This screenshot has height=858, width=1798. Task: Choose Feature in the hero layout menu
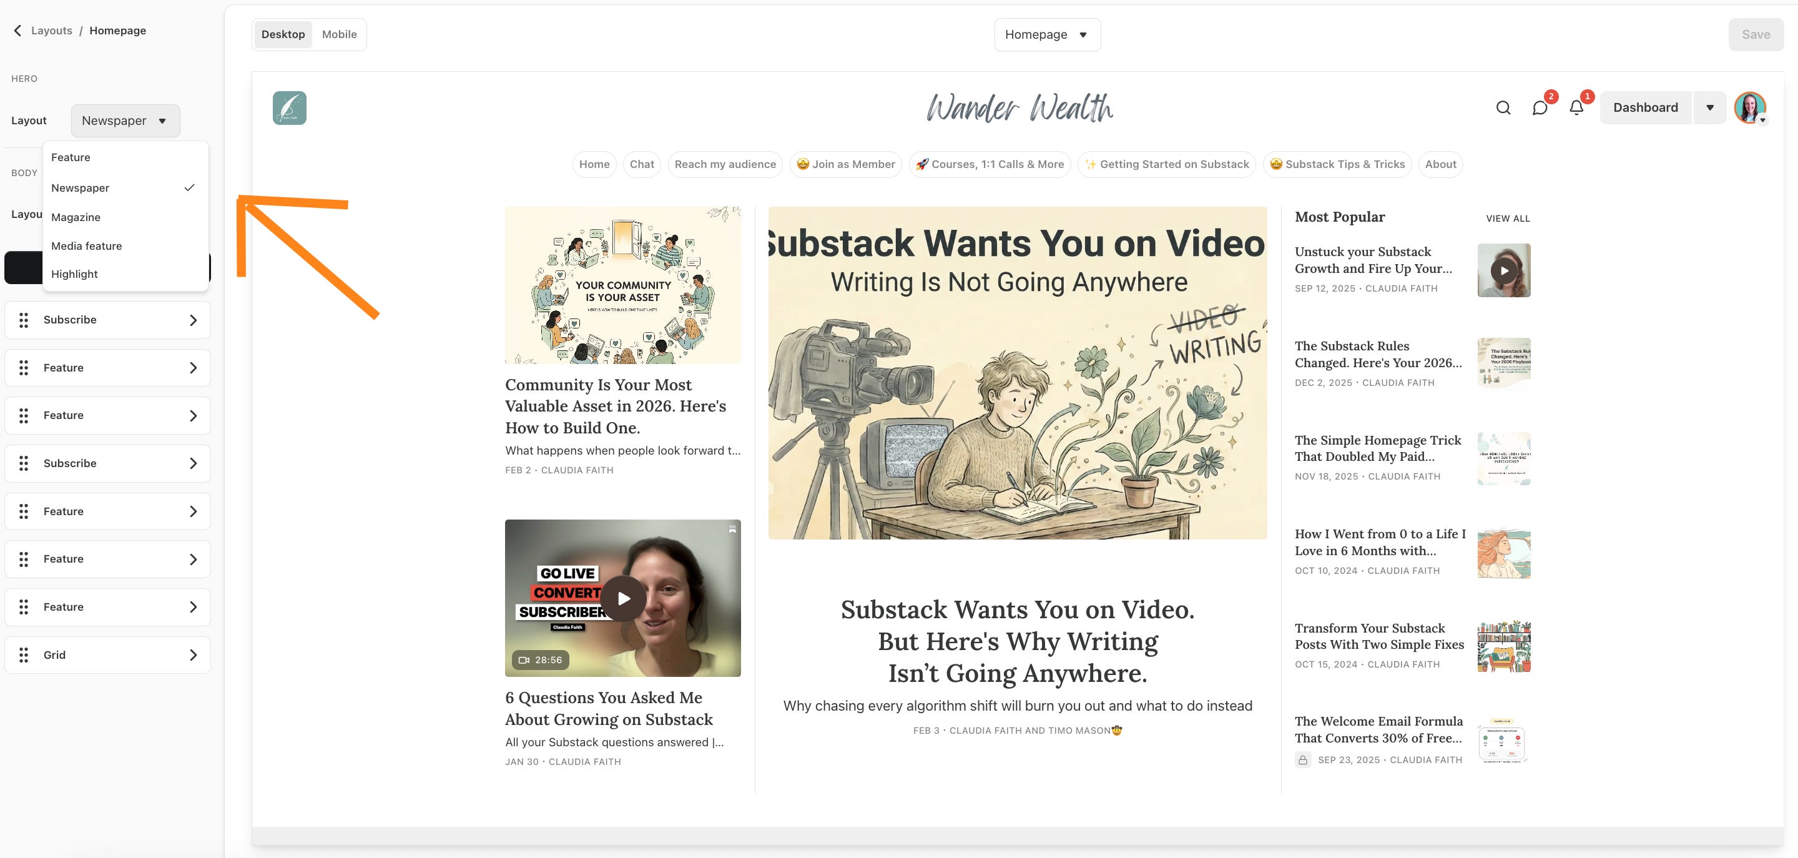125,157
